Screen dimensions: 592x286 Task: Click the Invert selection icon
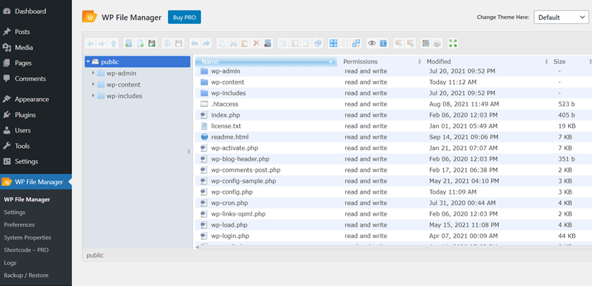coord(356,44)
